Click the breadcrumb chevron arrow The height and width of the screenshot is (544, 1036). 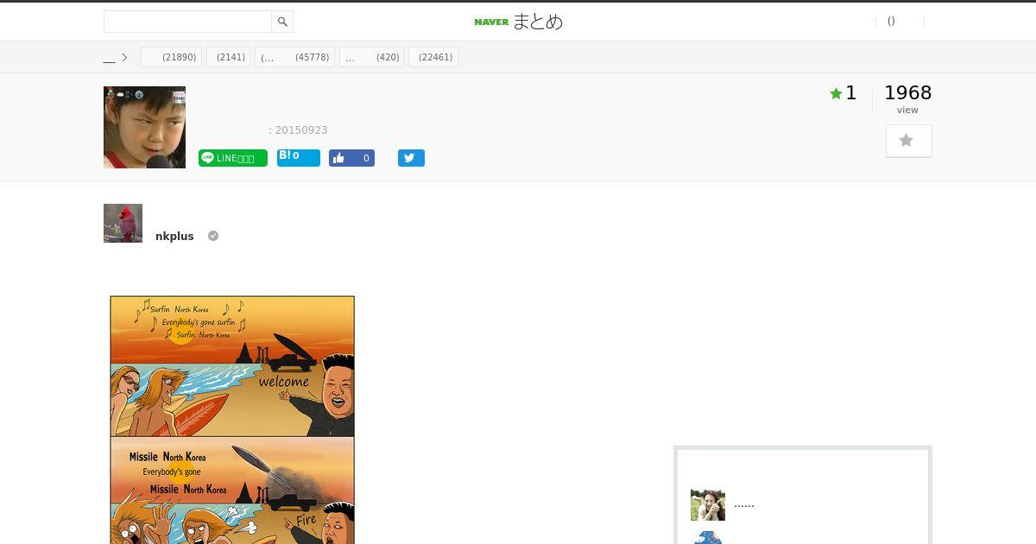pos(124,58)
